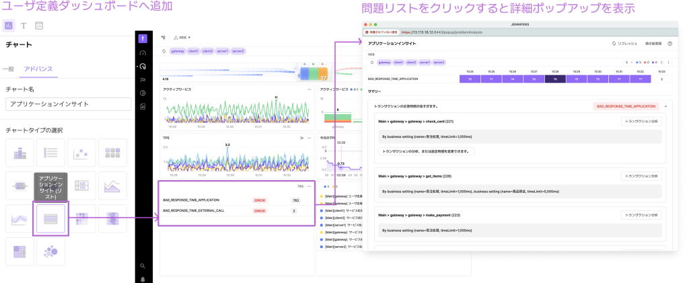
Task: Open the Active Service chart options menu
Action: [309, 89]
